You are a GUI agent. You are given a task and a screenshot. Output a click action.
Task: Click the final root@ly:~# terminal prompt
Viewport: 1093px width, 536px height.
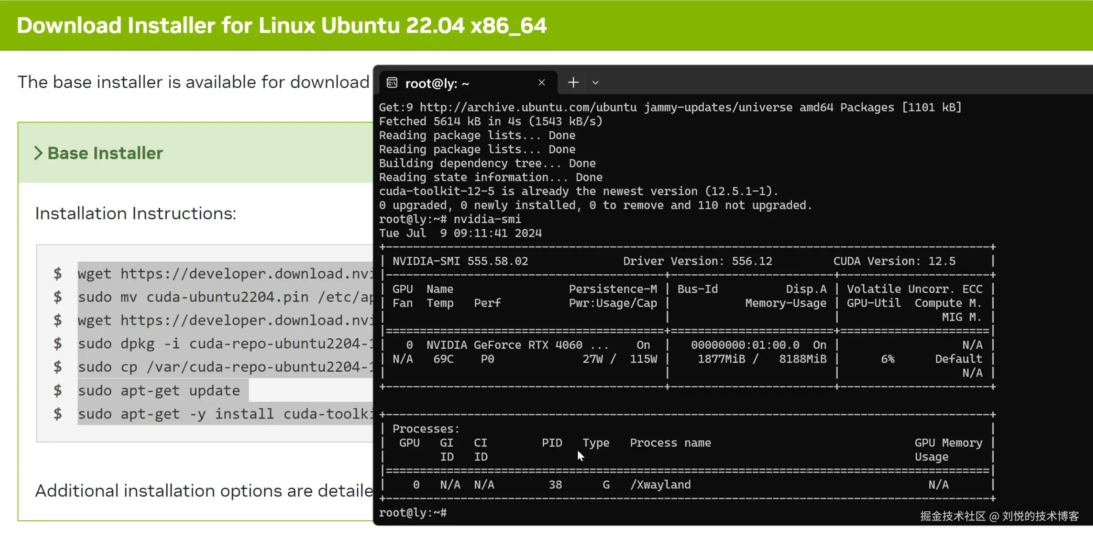tap(413, 513)
